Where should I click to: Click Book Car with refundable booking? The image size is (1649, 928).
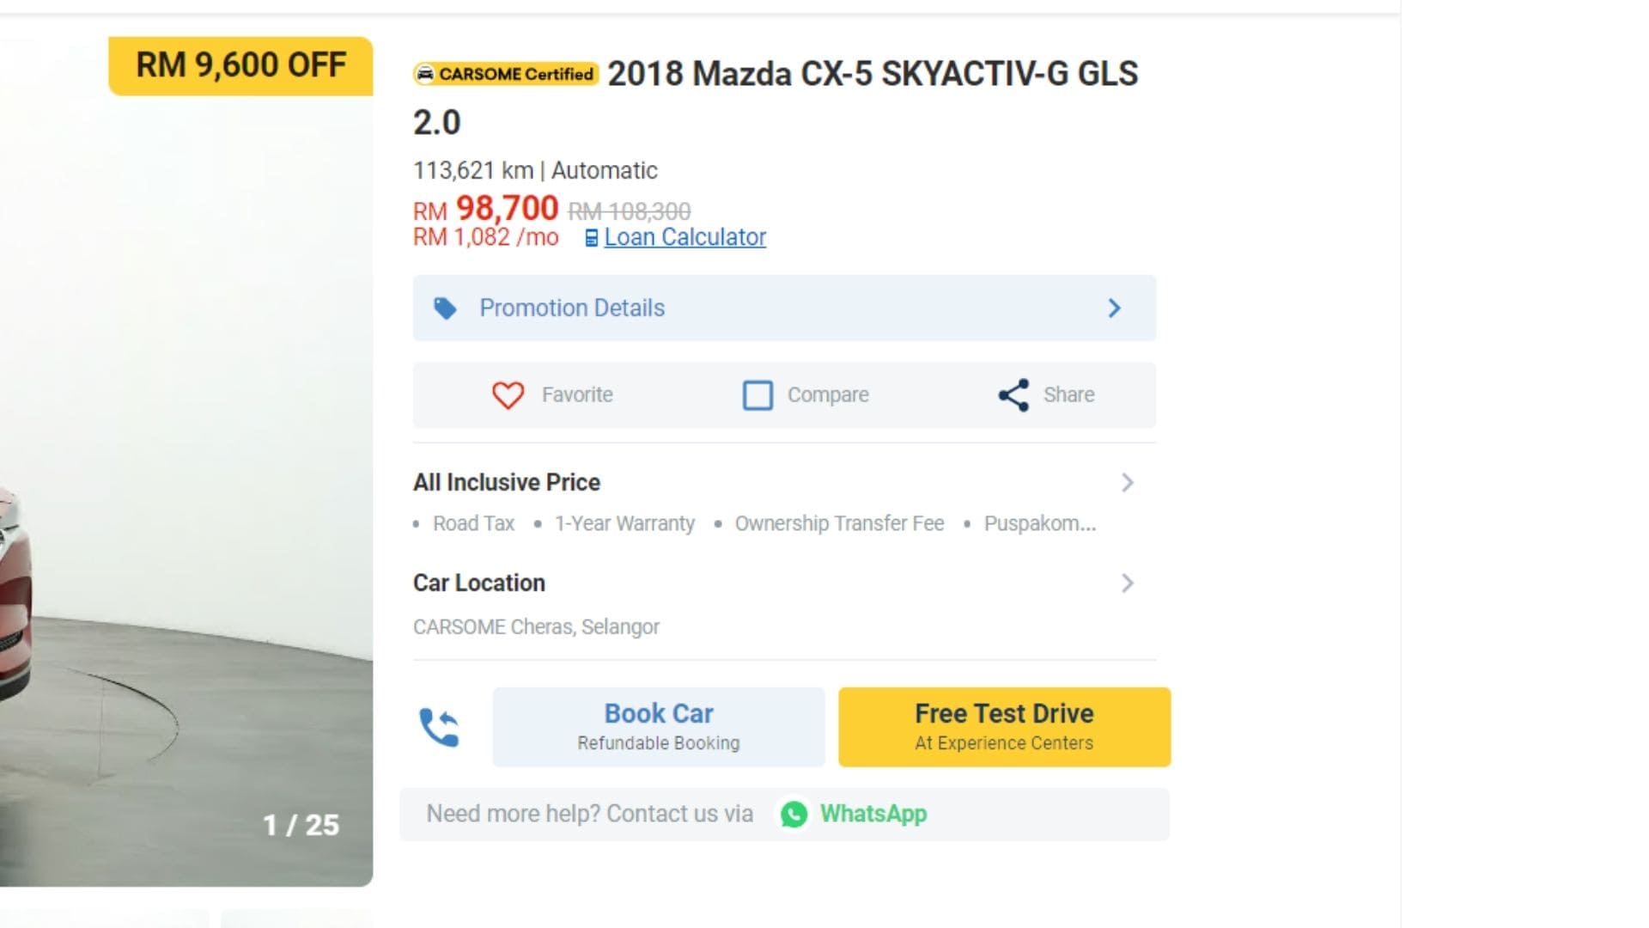(658, 726)
